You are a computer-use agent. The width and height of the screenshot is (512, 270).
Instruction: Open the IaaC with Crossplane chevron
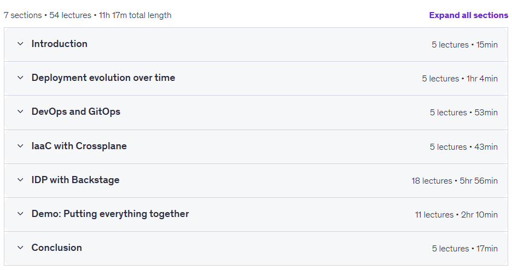click(20, 146)
